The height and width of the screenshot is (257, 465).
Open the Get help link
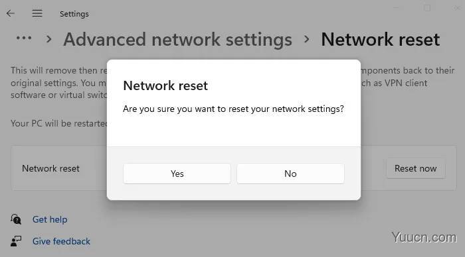click(x=50, y=219)
